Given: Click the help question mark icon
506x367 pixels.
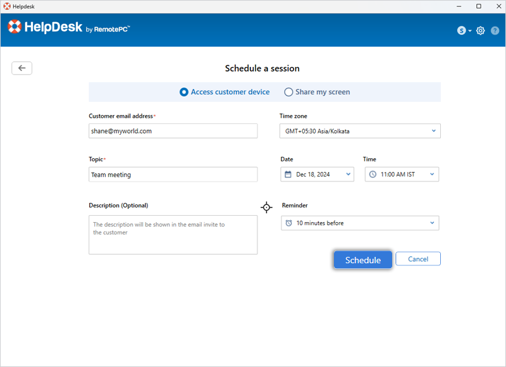Looking at the screenshot, I should tap(495, 30).
